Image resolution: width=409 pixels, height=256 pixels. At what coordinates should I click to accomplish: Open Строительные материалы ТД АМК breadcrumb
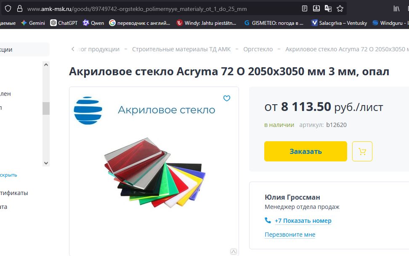point(181,49)
